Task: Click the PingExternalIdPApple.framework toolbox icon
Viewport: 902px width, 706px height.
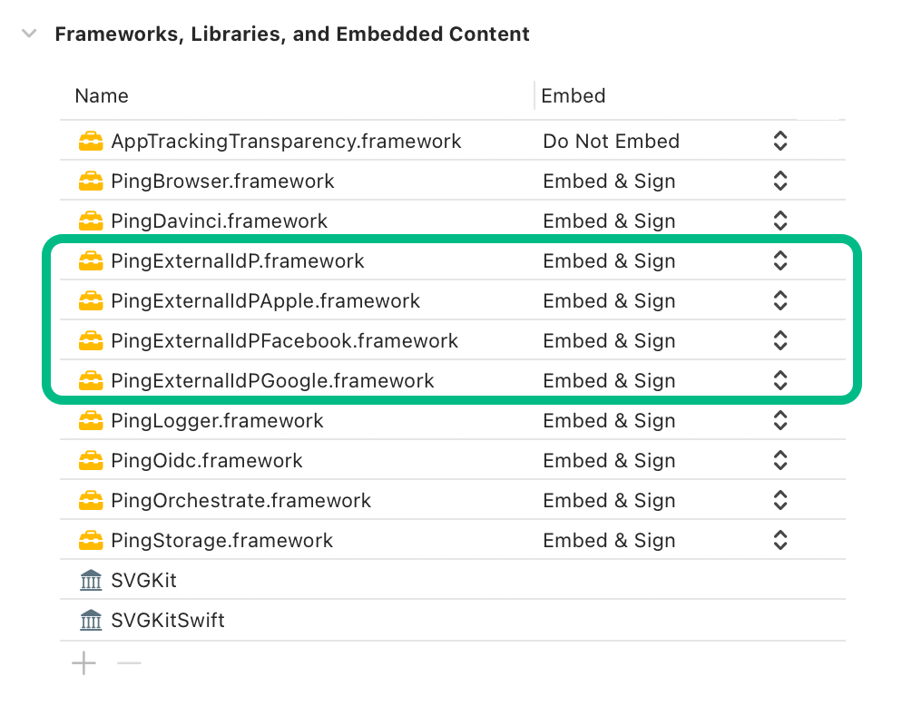Action: [x=91, y=301]
